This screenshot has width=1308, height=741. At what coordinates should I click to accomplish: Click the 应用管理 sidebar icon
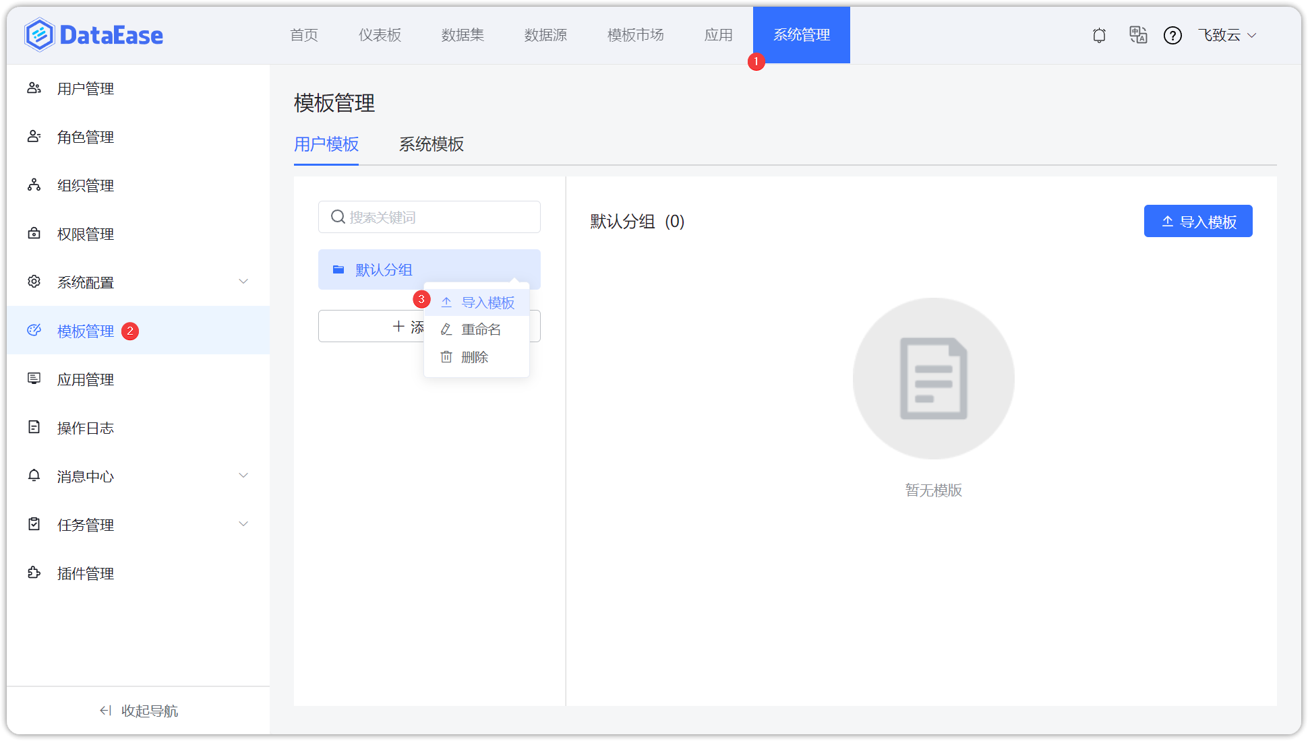pos(34,379)
